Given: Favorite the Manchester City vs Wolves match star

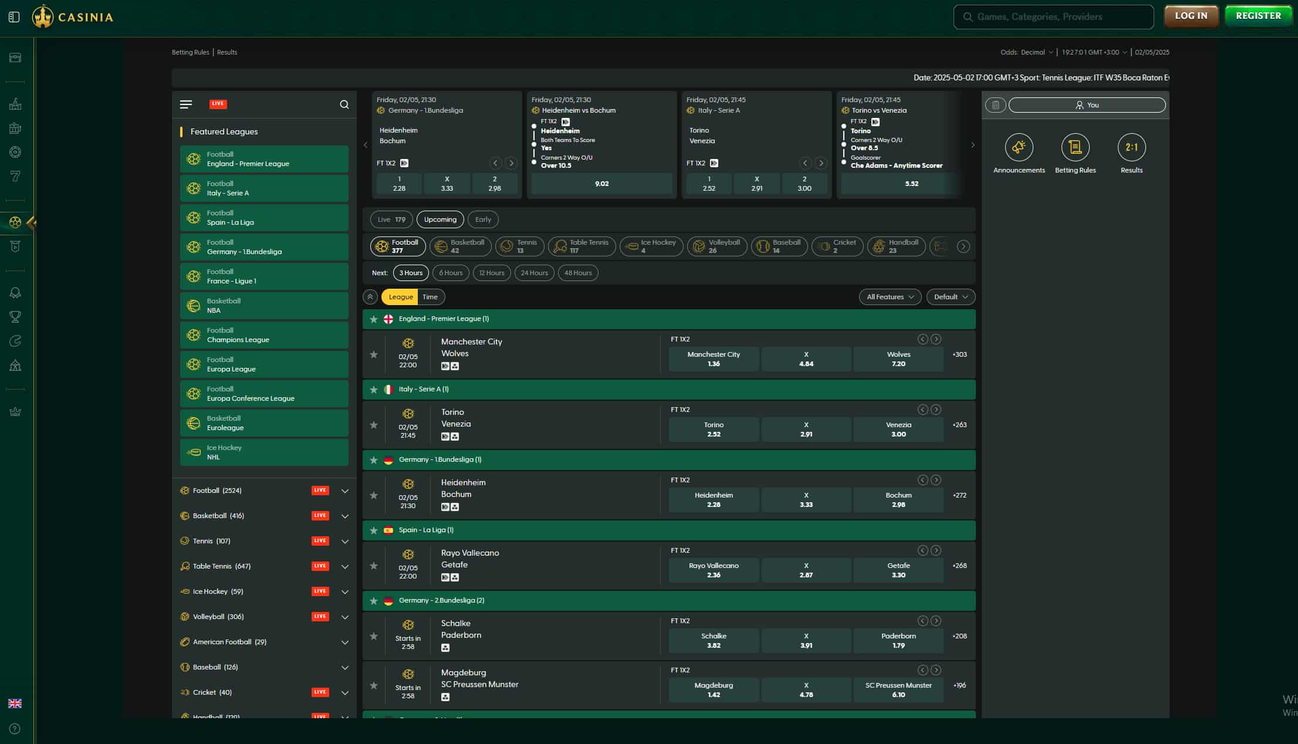Looking at the screenshot, I should coord(374,354).
